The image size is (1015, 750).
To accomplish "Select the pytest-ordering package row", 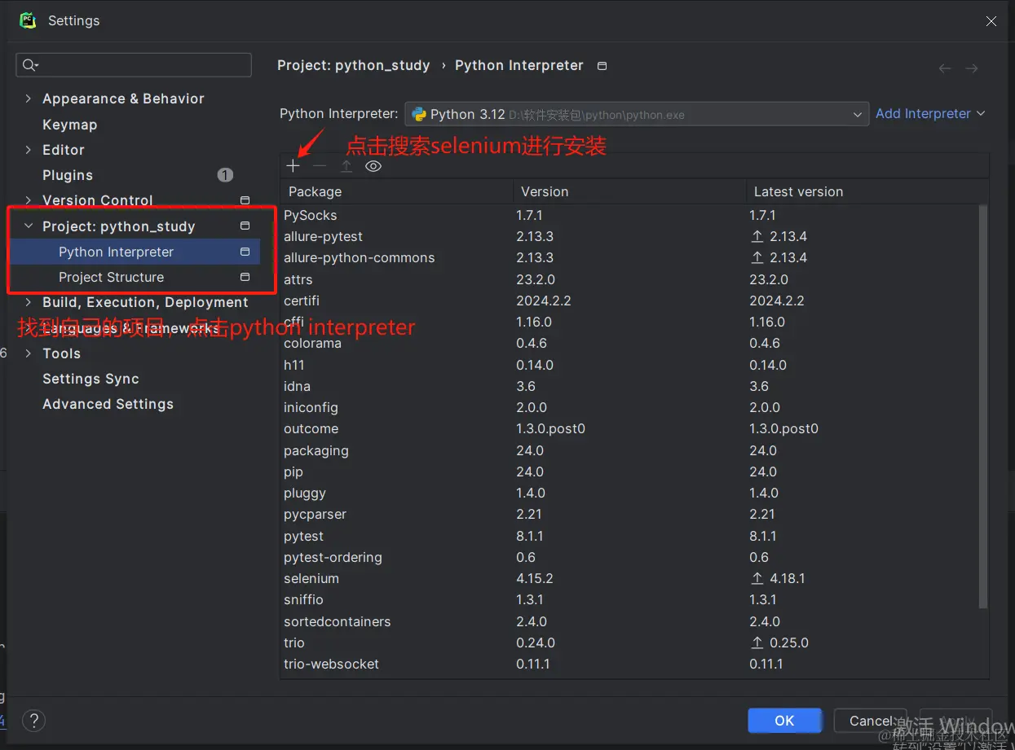I will pos(629,557).
